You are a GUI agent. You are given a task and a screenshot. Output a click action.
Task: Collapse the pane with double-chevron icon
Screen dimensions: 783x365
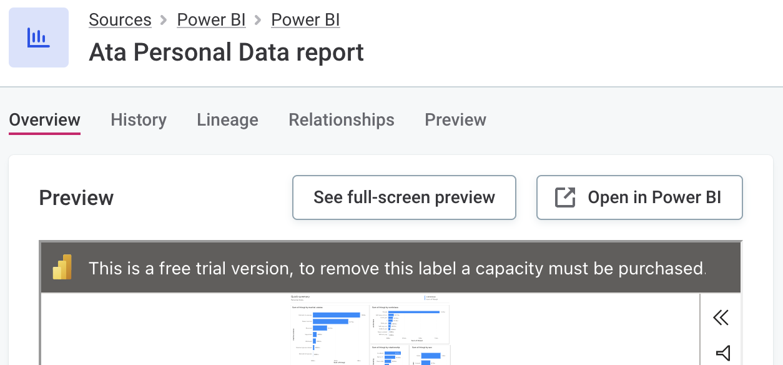click(x=721, y=317)
